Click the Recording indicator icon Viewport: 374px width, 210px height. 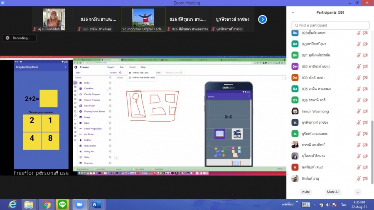[x=7, y=38]
